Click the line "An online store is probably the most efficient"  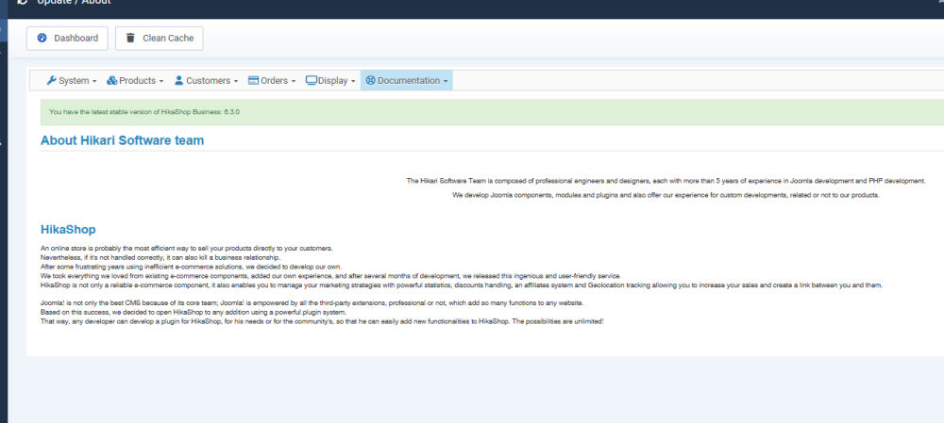[x=187, y=248]
